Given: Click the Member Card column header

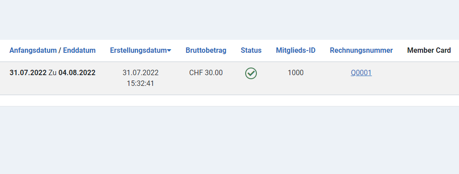Looking at the screenshot, I should [429, 50].
